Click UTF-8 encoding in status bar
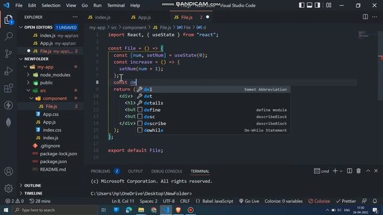383x215 pixels. (169, 201)
